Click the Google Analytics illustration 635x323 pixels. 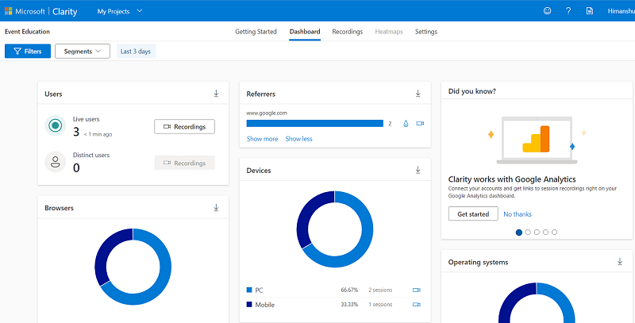coord(537,140)
